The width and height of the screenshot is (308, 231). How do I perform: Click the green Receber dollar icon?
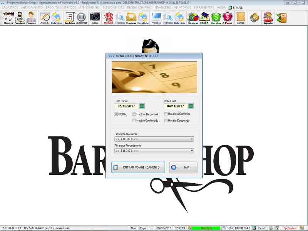(x=216, y=18)
